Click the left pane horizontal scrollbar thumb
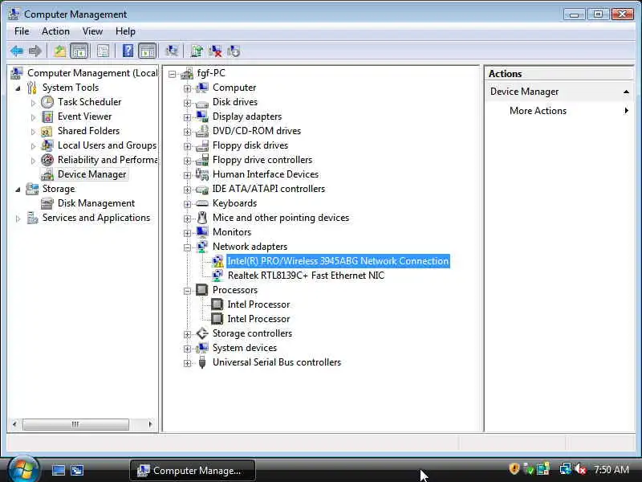The image size is (642, 482). [x=75, y=424]
